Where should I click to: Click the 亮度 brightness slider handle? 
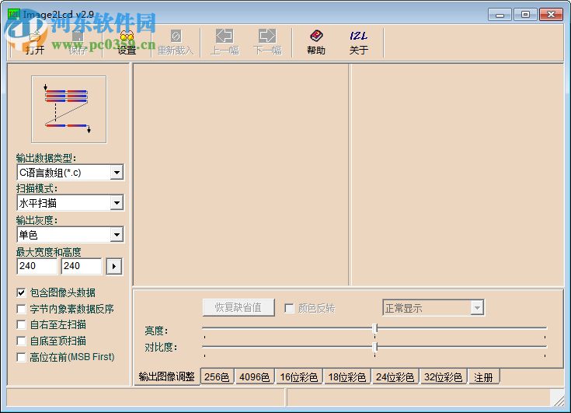tap(374, 329)
